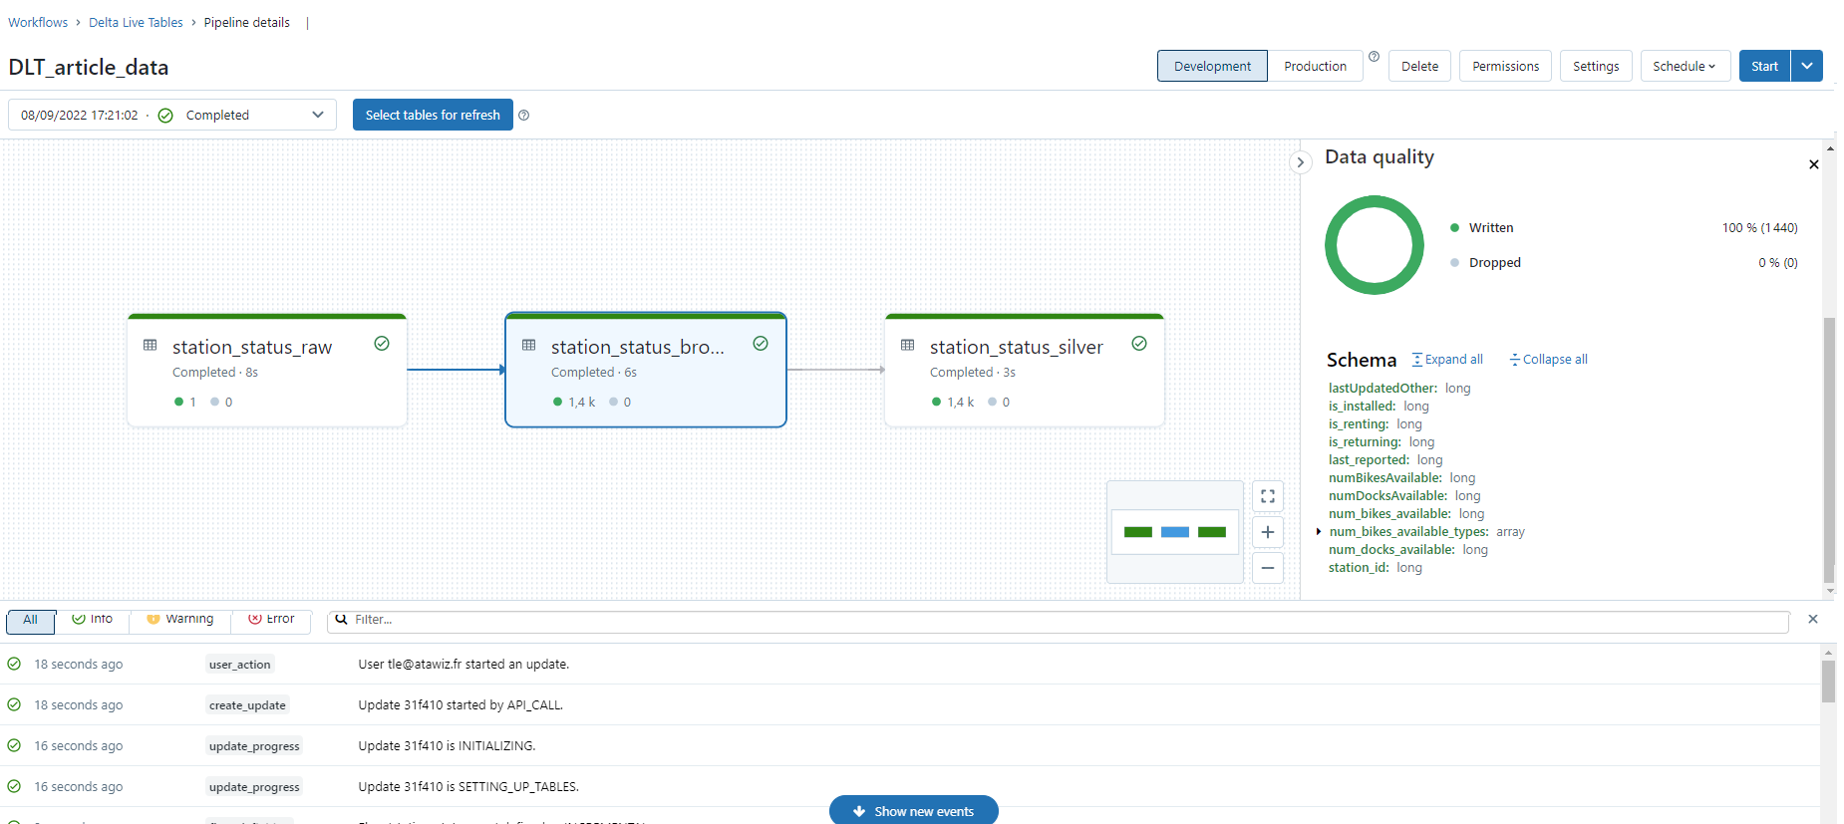Switch pipeline to Development mode

click(1212, 67)
